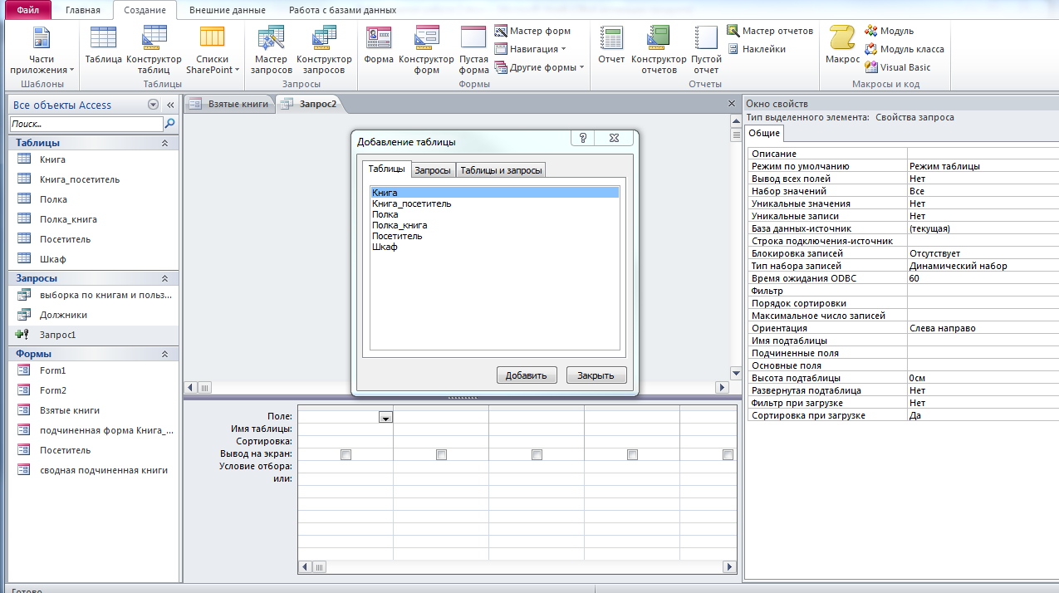Collapse the Запросы group
Image resolution: width=1059 pixels, height=593 pixels.
[x=164, y=278]
